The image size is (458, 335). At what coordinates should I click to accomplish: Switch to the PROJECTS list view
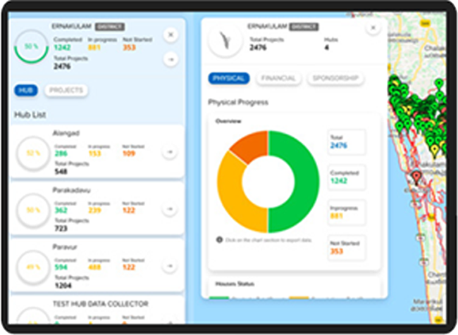click(x=66, y=90)
